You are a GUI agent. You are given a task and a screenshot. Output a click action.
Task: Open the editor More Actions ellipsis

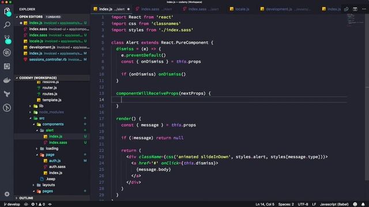coord(364,9)
